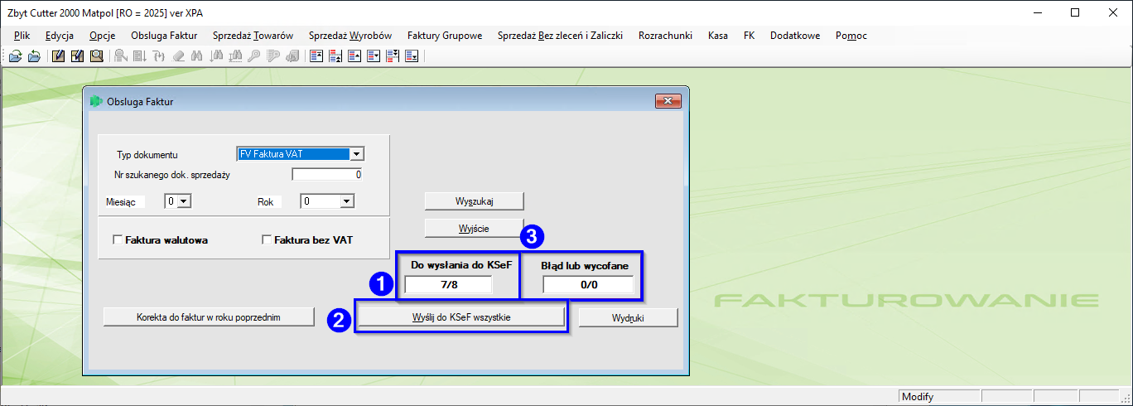Click the folder icon with left-curving green arrow
1133x406 pixels.
[x=34, y=56]
